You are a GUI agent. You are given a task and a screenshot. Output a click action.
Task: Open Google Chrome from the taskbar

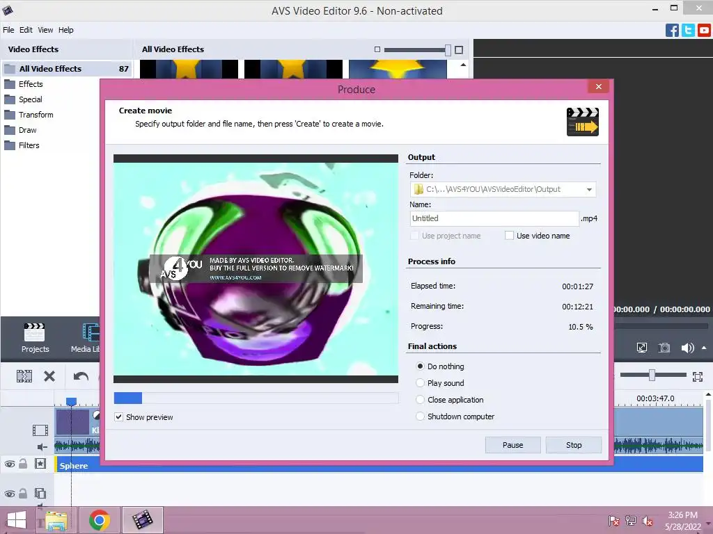click(x=100, y=520)
